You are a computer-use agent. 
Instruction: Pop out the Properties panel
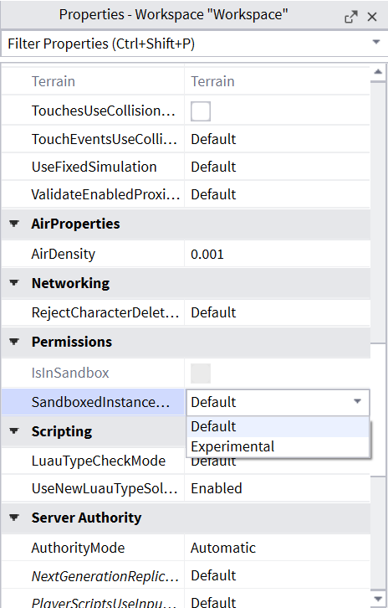351,17
